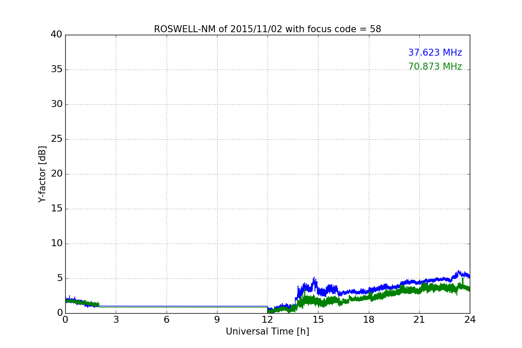Click y-axis tick label 40

(x=57, y=34)
